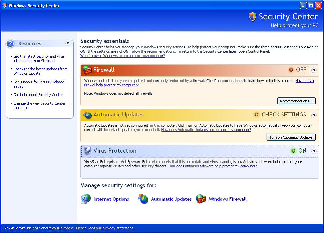Click the Windows Firewall icon under Manage settings
The width and height of the screenshot is (324, 233).
[x=201, y=199]
